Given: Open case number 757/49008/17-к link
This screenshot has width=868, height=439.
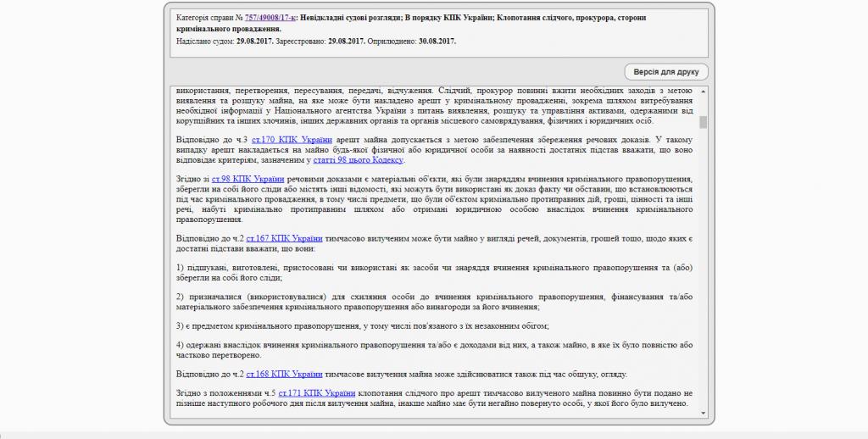Looking at the screenshot, I should [x=270, y=18].
